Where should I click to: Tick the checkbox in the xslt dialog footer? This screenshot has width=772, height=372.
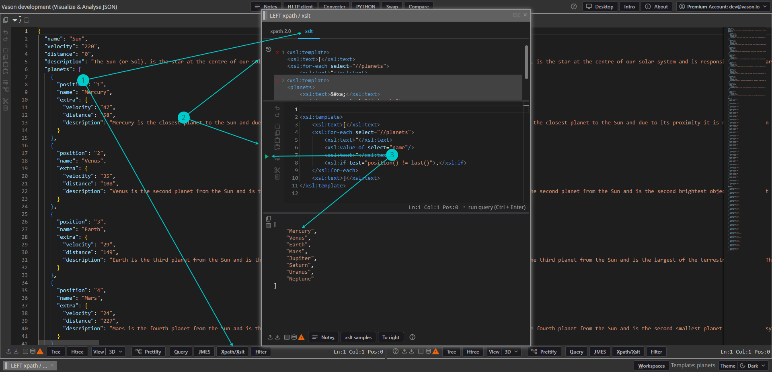[x=287, y=337]
